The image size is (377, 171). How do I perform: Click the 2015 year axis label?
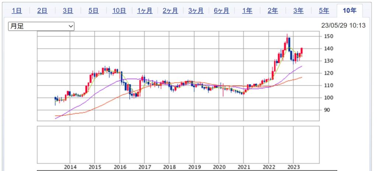click(95, 167)
